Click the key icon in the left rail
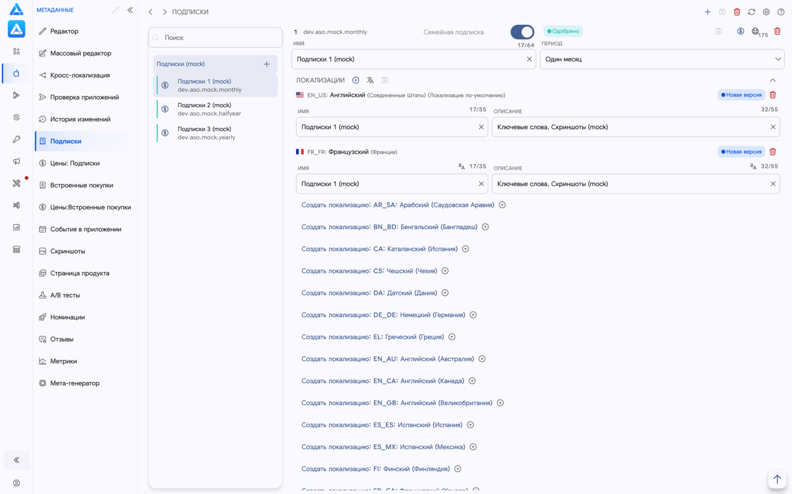792x494 pixels. (x=16, y=139)
